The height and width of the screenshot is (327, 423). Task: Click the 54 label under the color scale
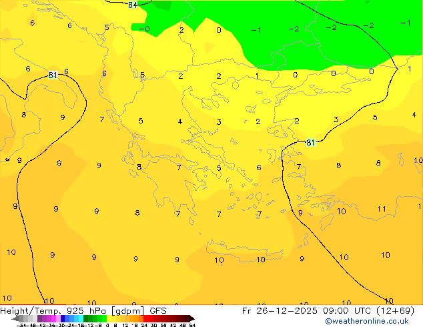[191, 325]
